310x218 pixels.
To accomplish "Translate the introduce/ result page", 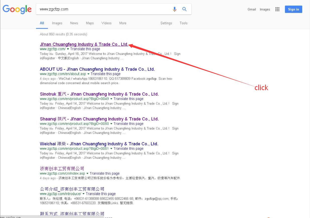I will click(101, 194).
